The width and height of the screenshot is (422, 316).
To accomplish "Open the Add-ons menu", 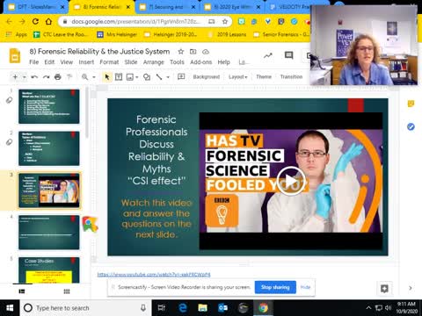I will [x=200, y=62].
